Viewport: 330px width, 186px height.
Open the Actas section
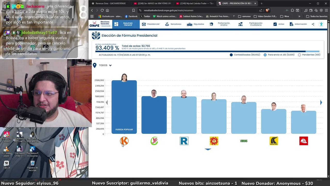(x=278, y=24)
